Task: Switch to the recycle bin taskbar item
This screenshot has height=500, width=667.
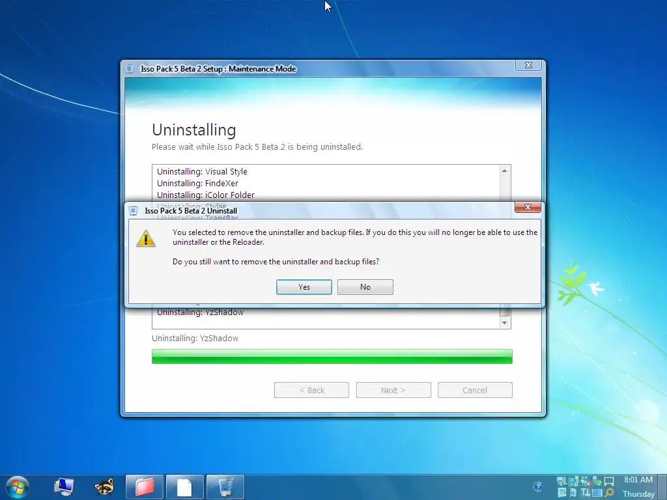Action: (x=225, y=487)
